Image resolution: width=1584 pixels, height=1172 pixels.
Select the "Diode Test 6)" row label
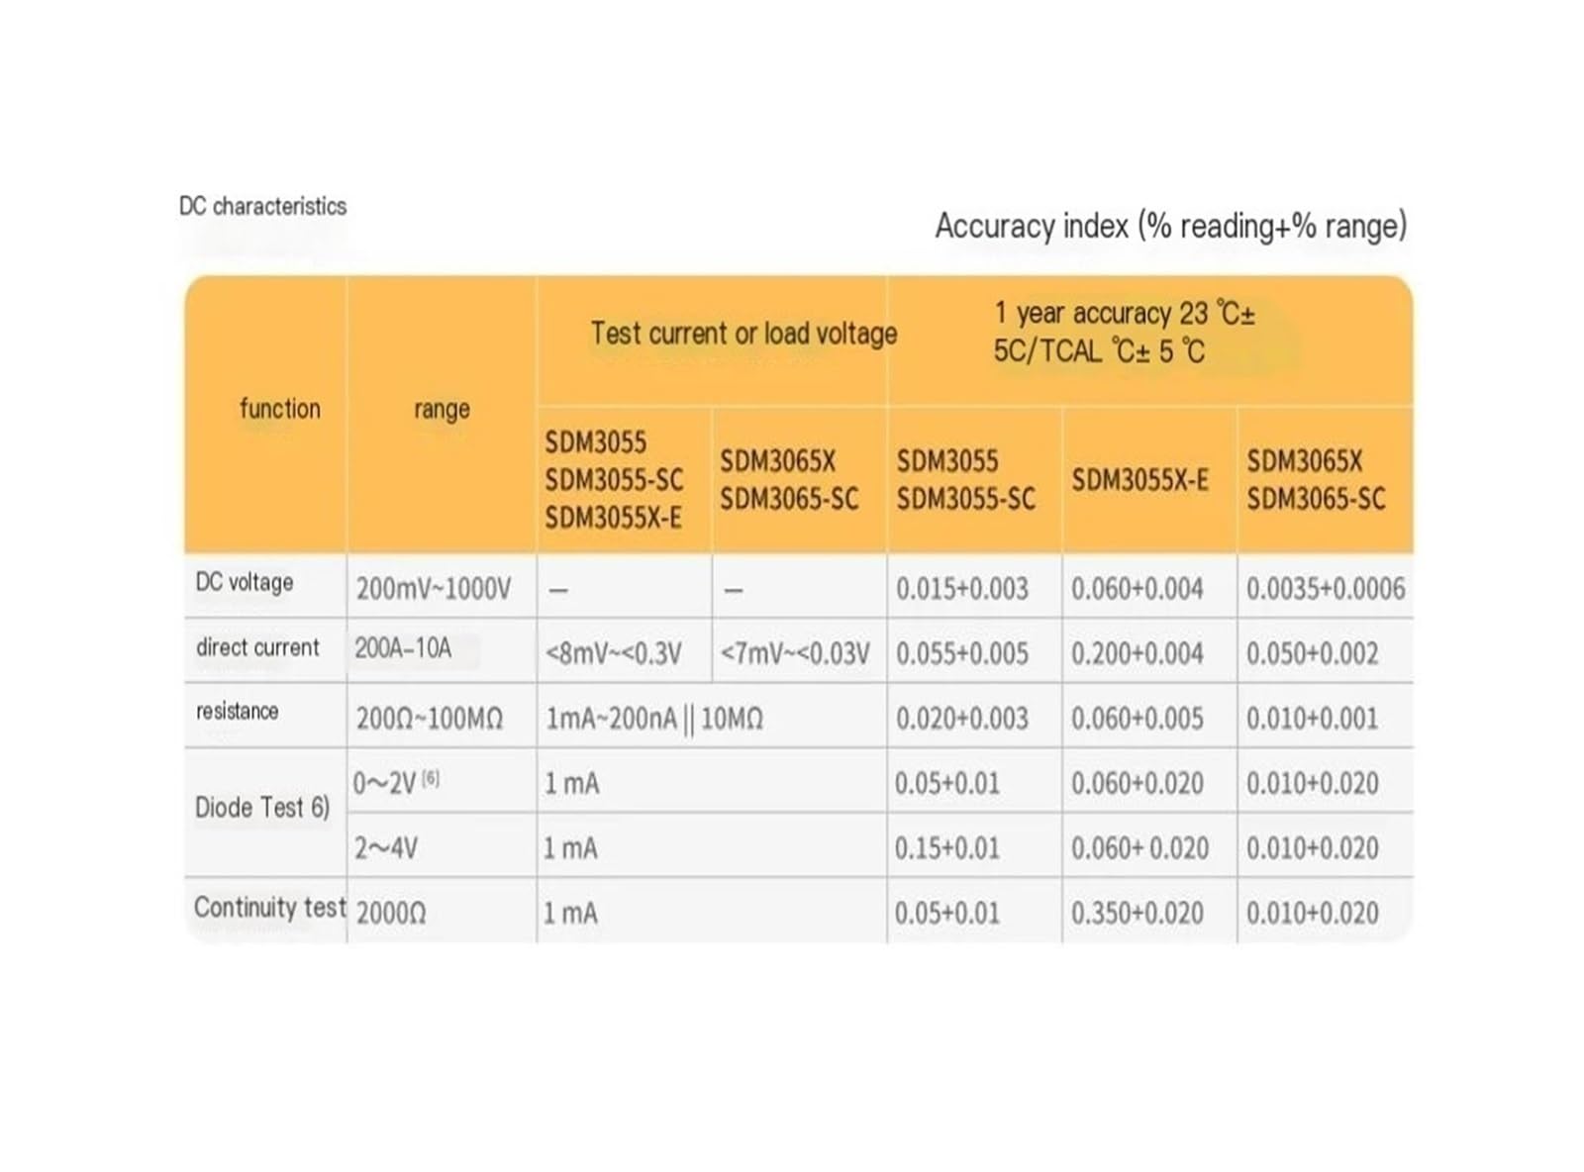(x=261, y=808)
